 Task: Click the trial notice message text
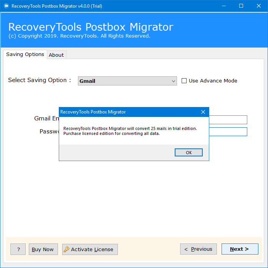[130, 131]
